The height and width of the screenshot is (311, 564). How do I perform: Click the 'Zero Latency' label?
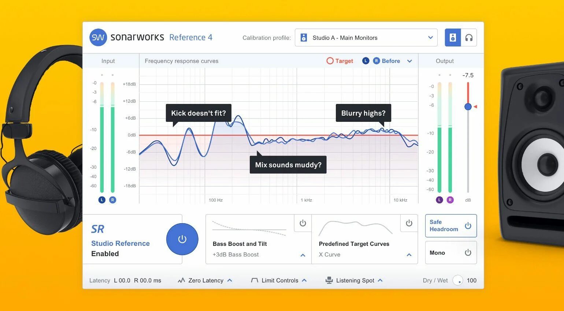(206, 280)
